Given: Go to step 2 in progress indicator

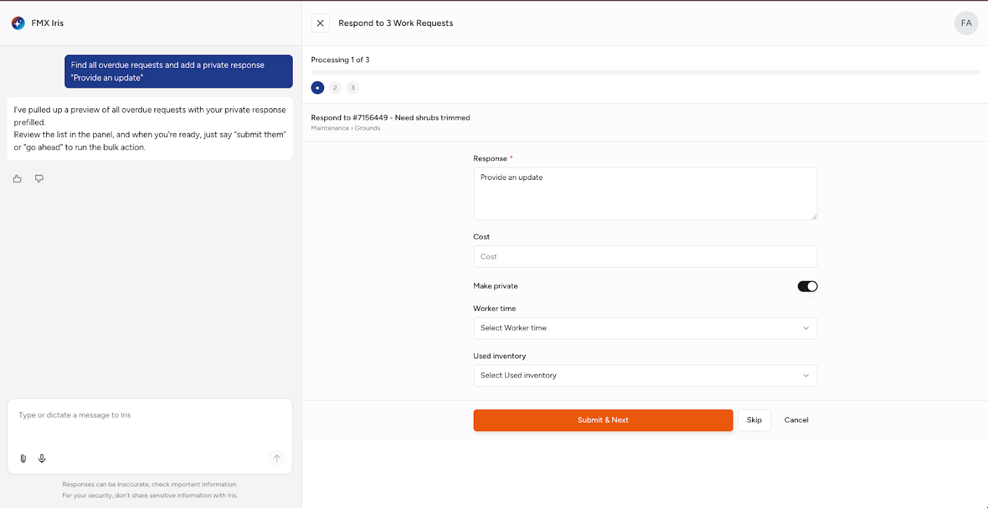Looking at the screenshot, I should coord(335,88).
